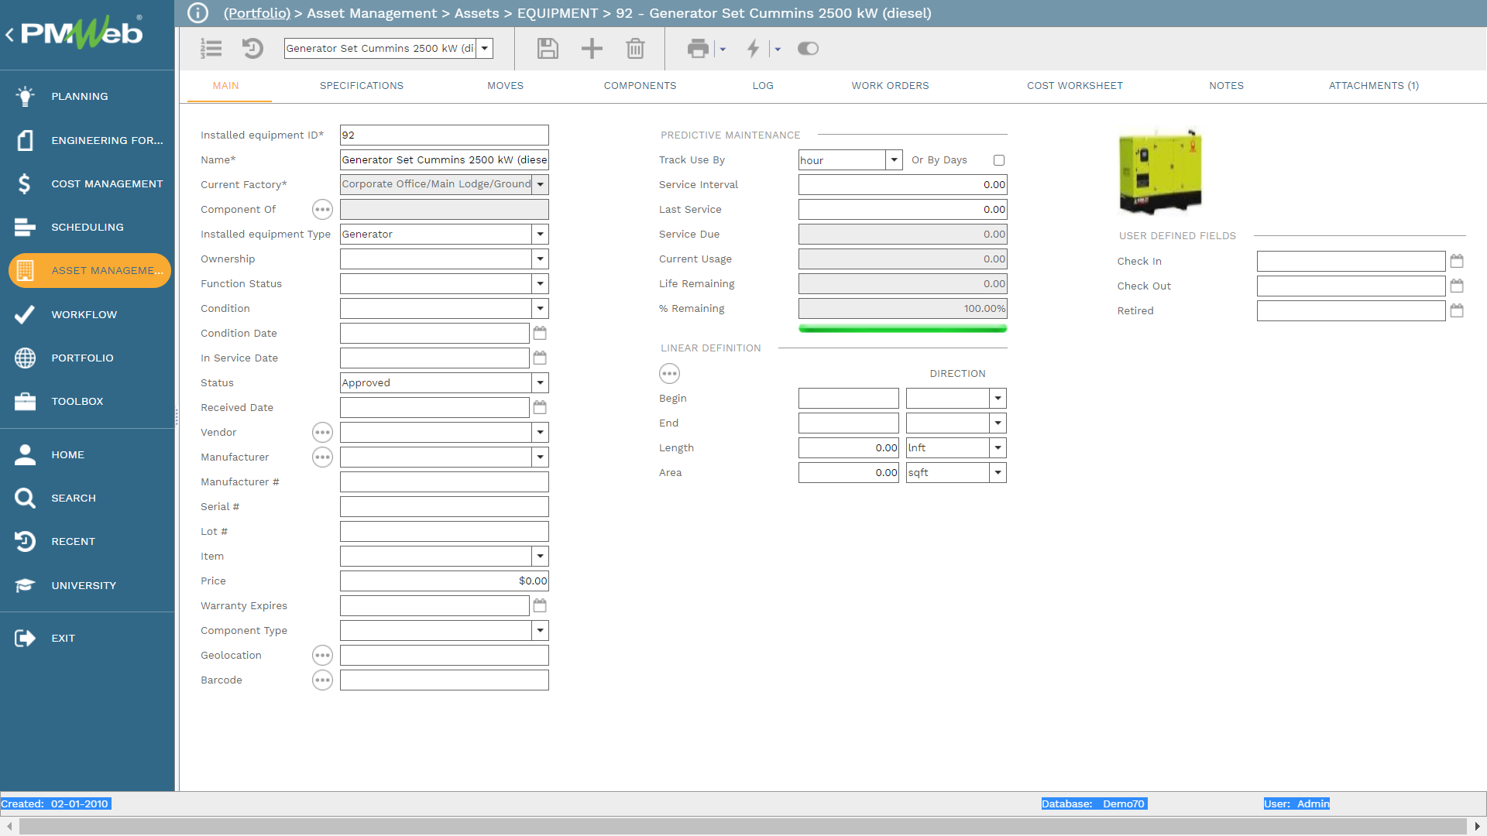1487x836 pixels.
Task: Open the history revert icon
Action: (252, 49)
